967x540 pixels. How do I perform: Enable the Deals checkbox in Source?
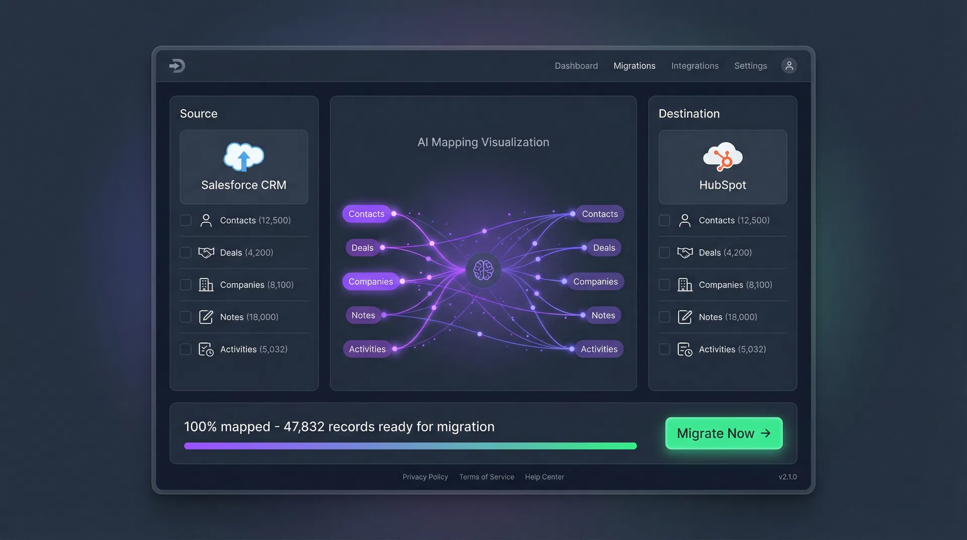(x=185, y=252)
